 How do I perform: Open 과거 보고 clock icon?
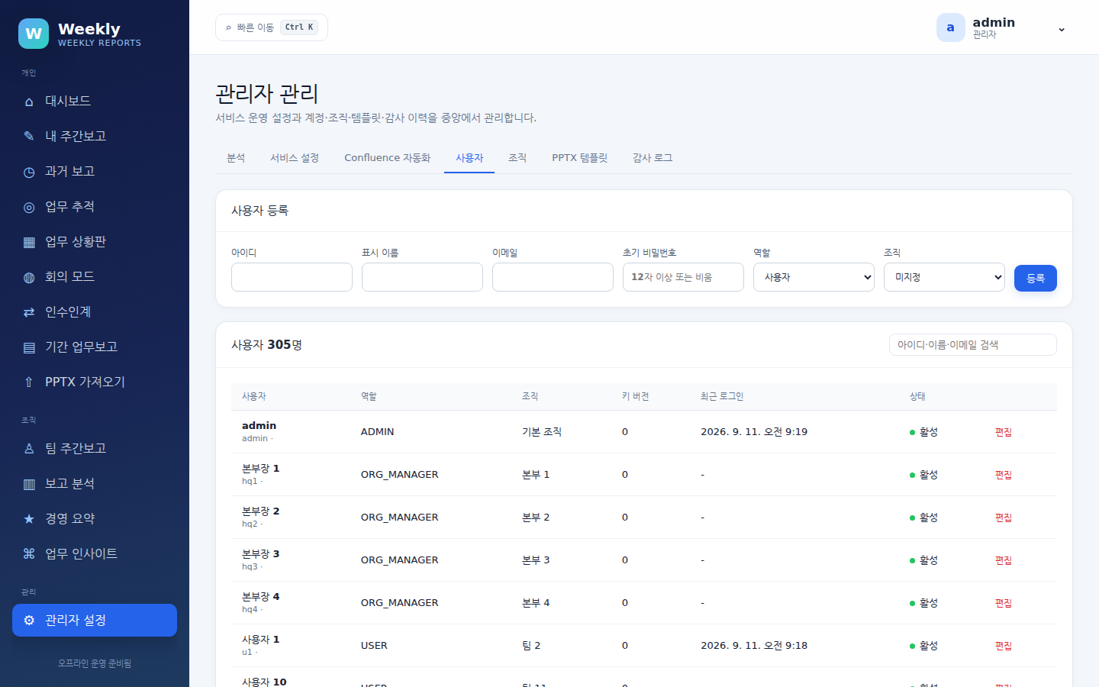tap(29, 172)
